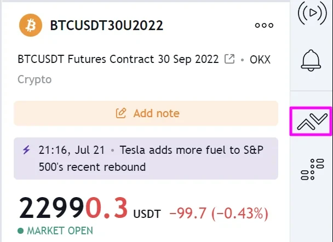Click the Add note button
The image size is (333, 242).
146,113
